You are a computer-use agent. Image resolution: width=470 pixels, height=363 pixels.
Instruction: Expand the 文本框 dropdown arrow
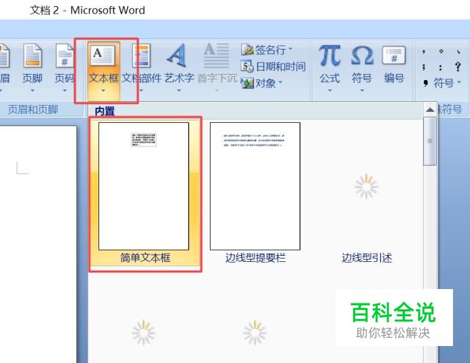click(x=103, y=90)
